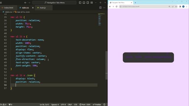The image size is (189, 106).
Task: Share this page from Chrome's address bar
Action: tap(172, 6)
